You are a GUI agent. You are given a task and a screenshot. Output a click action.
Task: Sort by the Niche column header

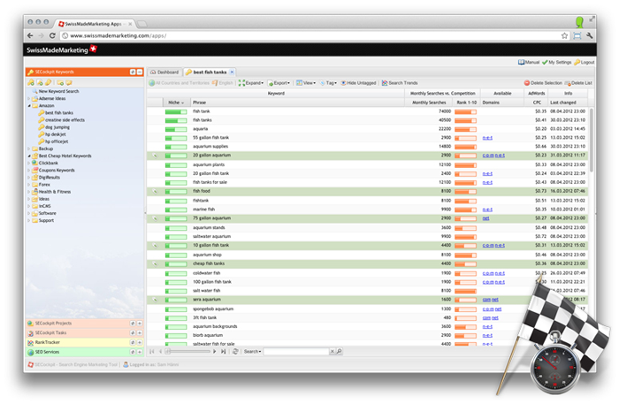pos(176,103)
